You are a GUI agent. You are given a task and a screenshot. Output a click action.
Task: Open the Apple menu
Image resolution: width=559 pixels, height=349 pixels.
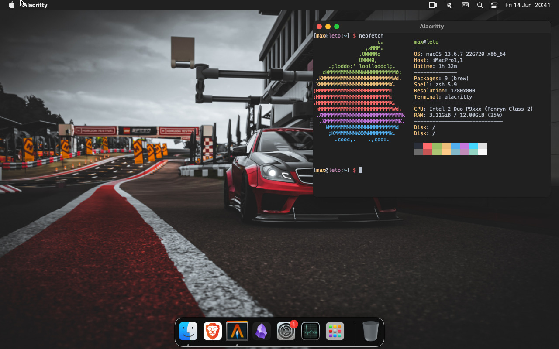point(11,5)
